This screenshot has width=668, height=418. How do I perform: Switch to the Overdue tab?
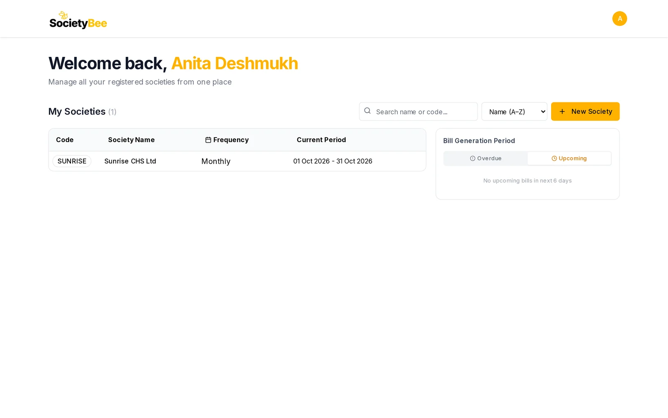tap(486, 158)
